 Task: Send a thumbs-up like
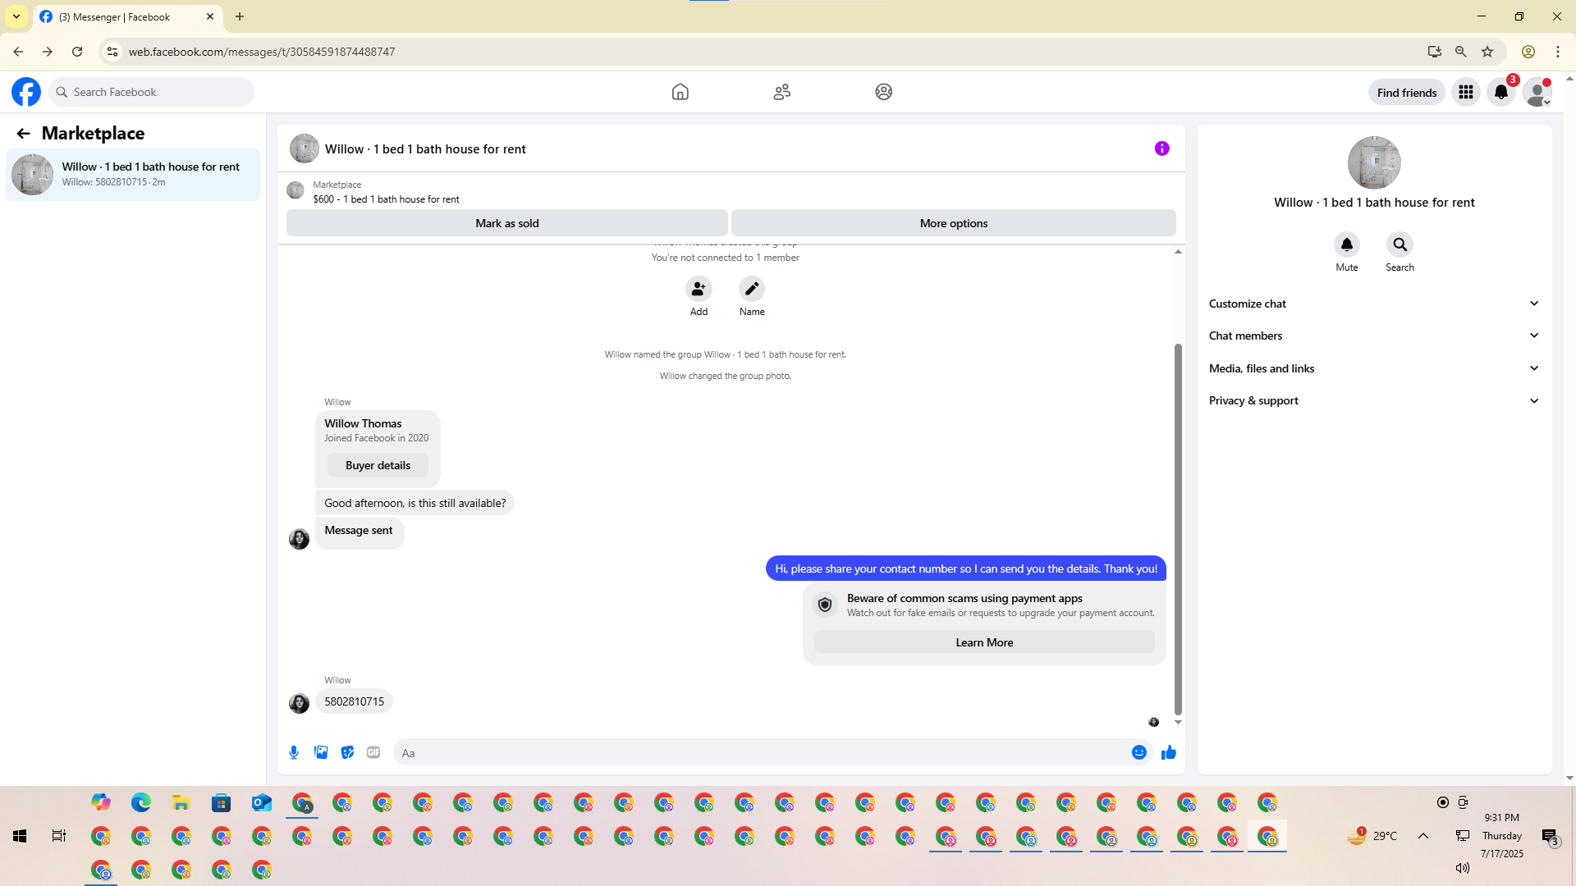click(1169, 752)
